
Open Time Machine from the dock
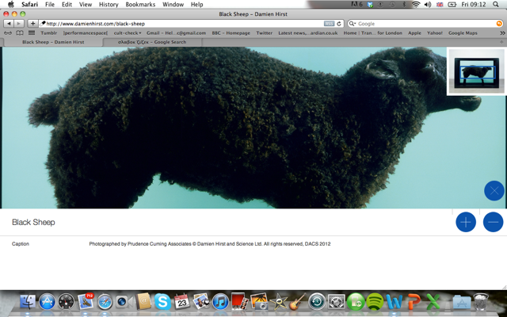(317, 302)
